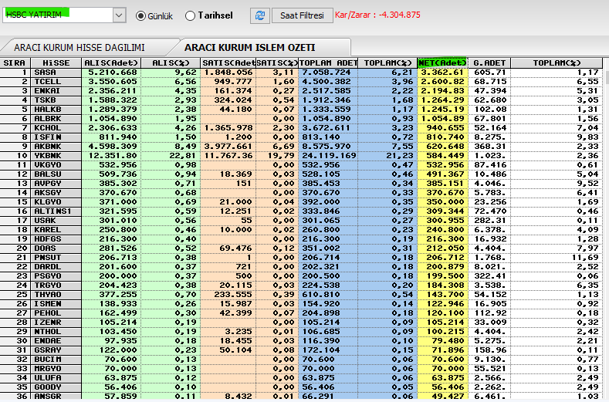Select the THYAO stock row
Image resolution: width=609 pixels, height=402 pixels.
(301, 295)
